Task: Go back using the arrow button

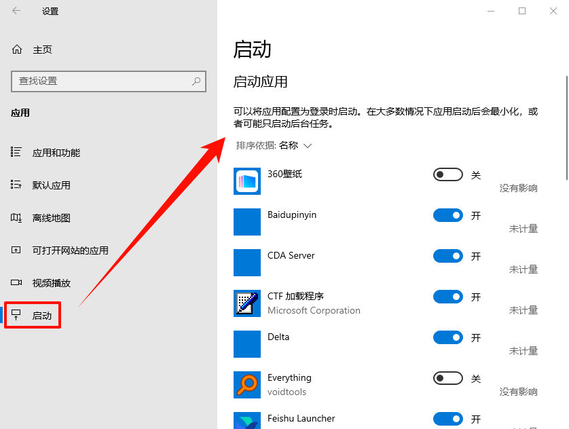Action: pyautogui.click(x=17, y=11)
